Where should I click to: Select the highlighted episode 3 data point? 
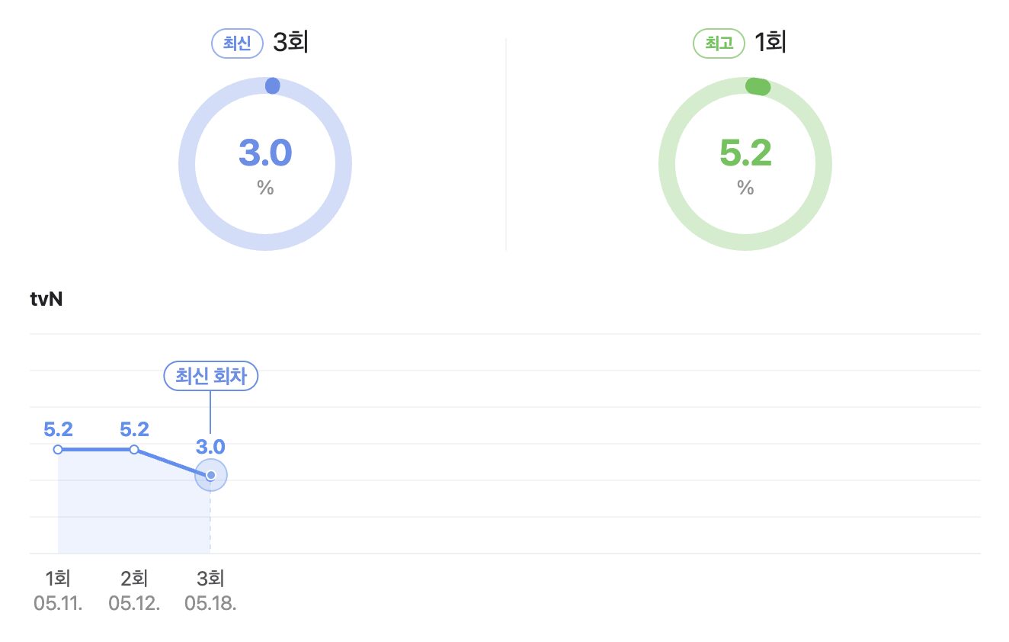tap(211, 475)
